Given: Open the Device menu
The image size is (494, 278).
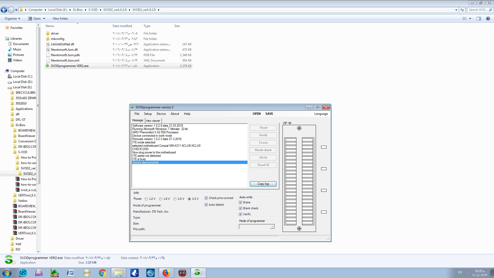Looking at the screenshot, I should pos(161,114).
